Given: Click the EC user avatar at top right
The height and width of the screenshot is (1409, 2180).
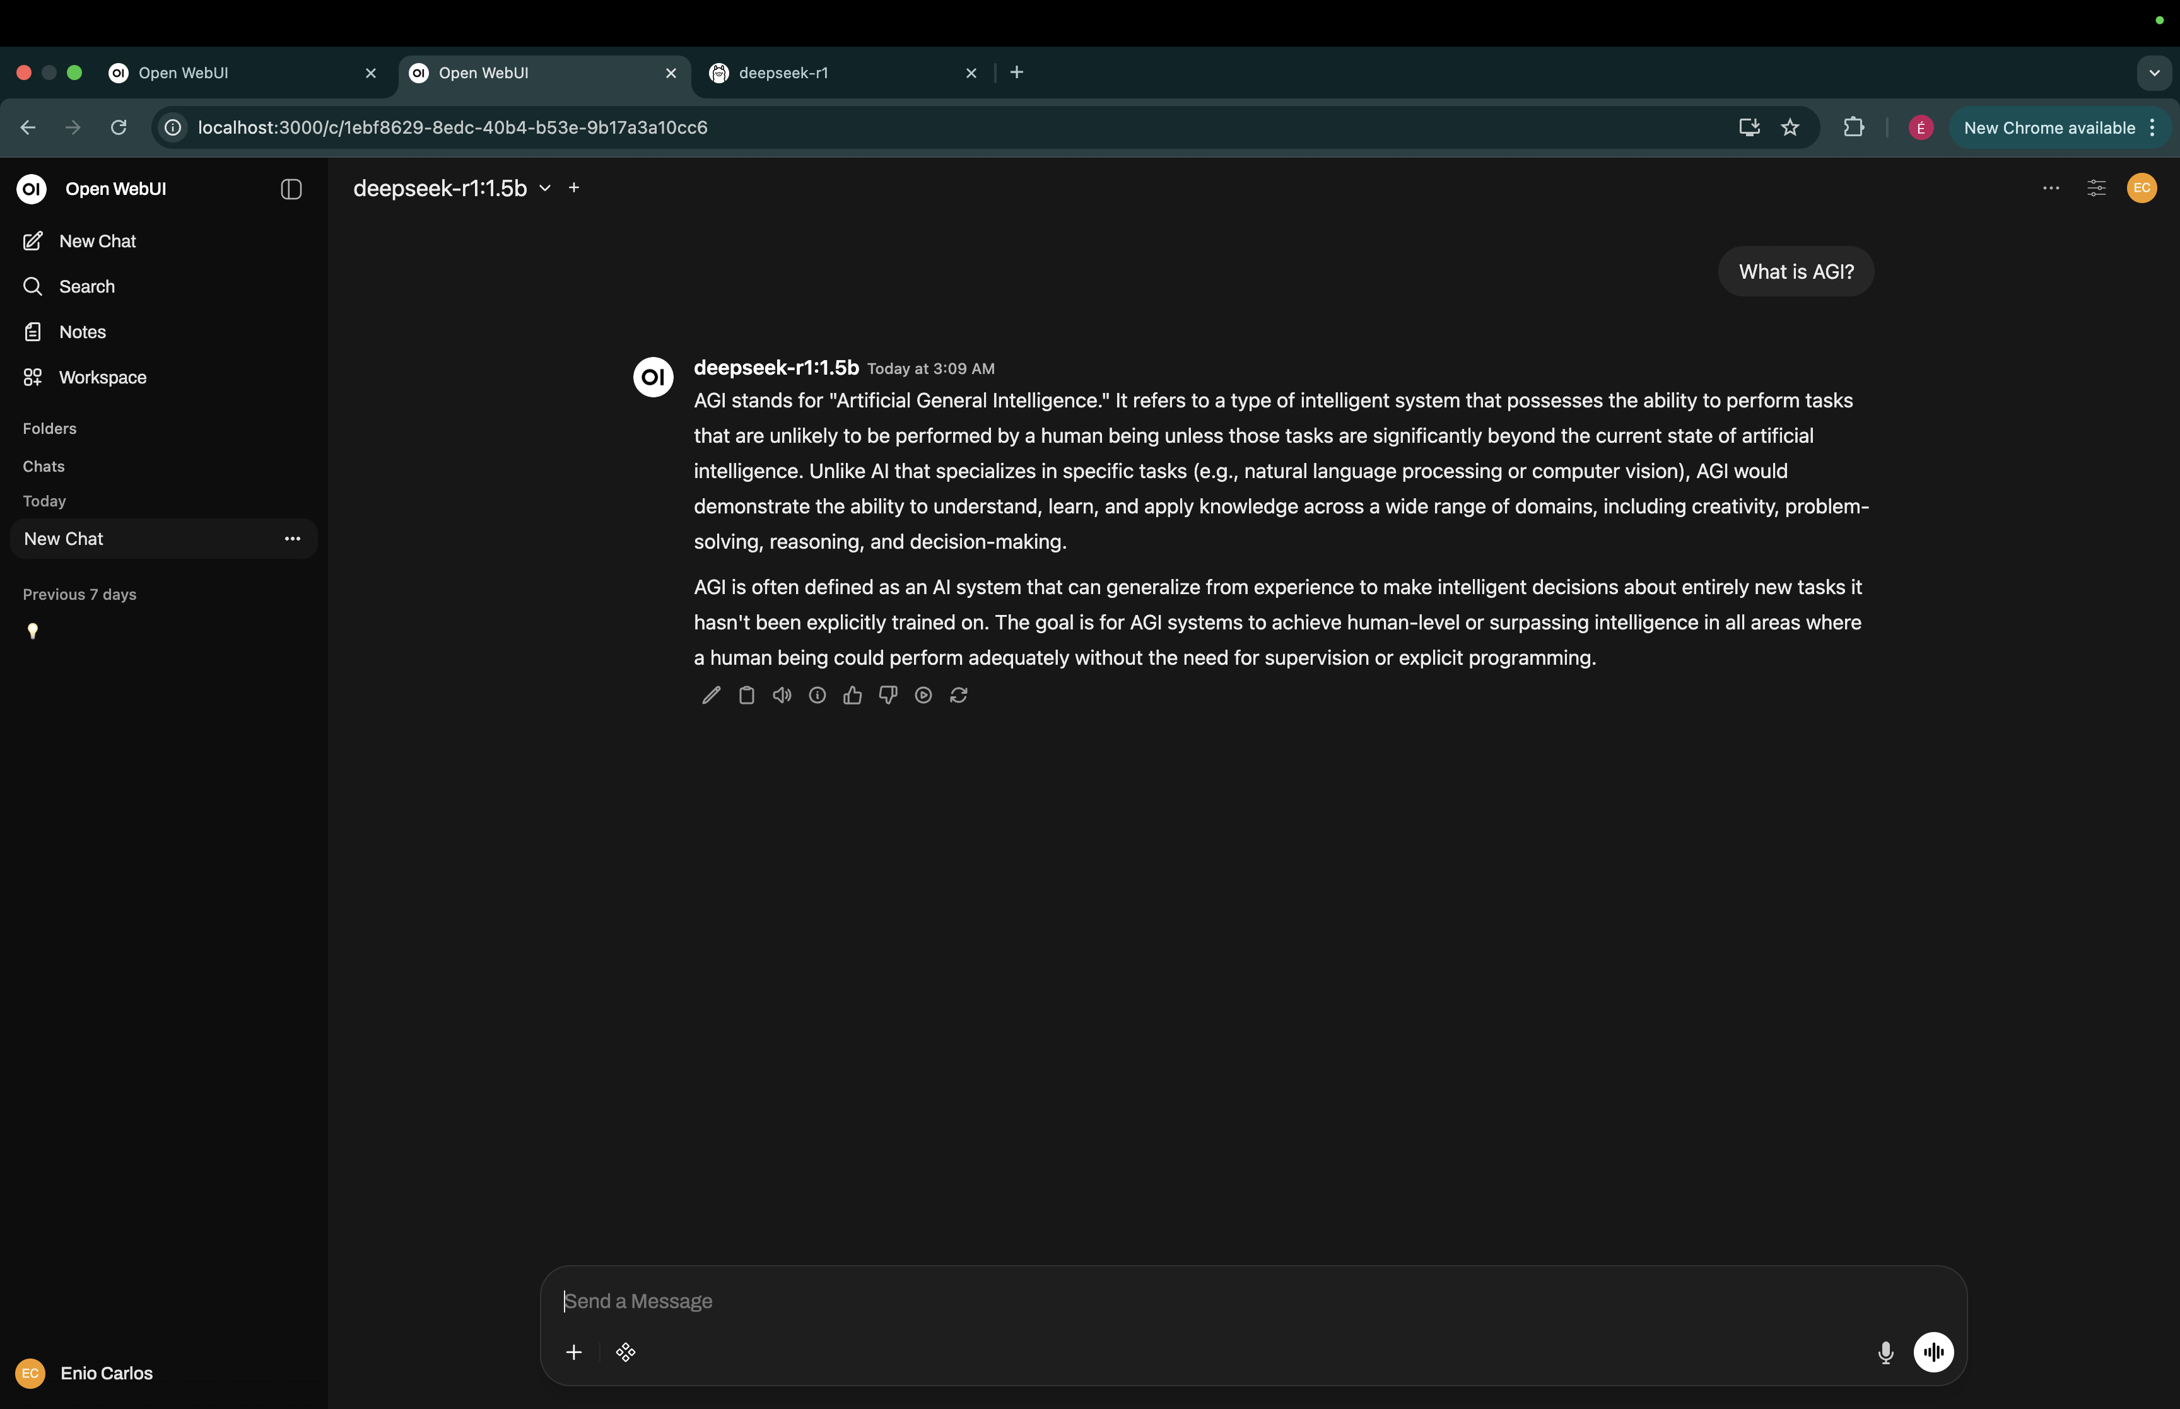Looking at the screenshot, I should pyautogui.click(x=2142, y=187).
